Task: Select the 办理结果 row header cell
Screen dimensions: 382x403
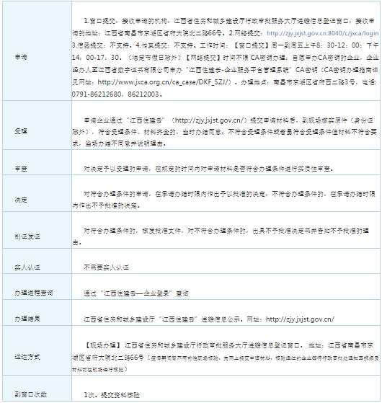Action: pyautogui.click(x=37, y=313)
